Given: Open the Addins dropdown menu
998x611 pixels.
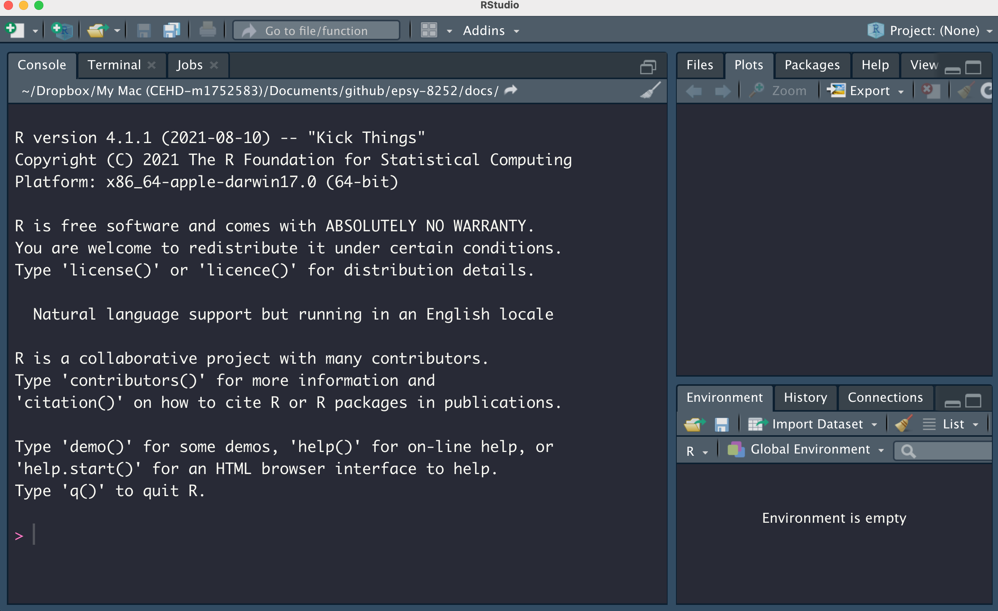Looking at the screenshot, I should pyautogui.click(x=491, y=30).
